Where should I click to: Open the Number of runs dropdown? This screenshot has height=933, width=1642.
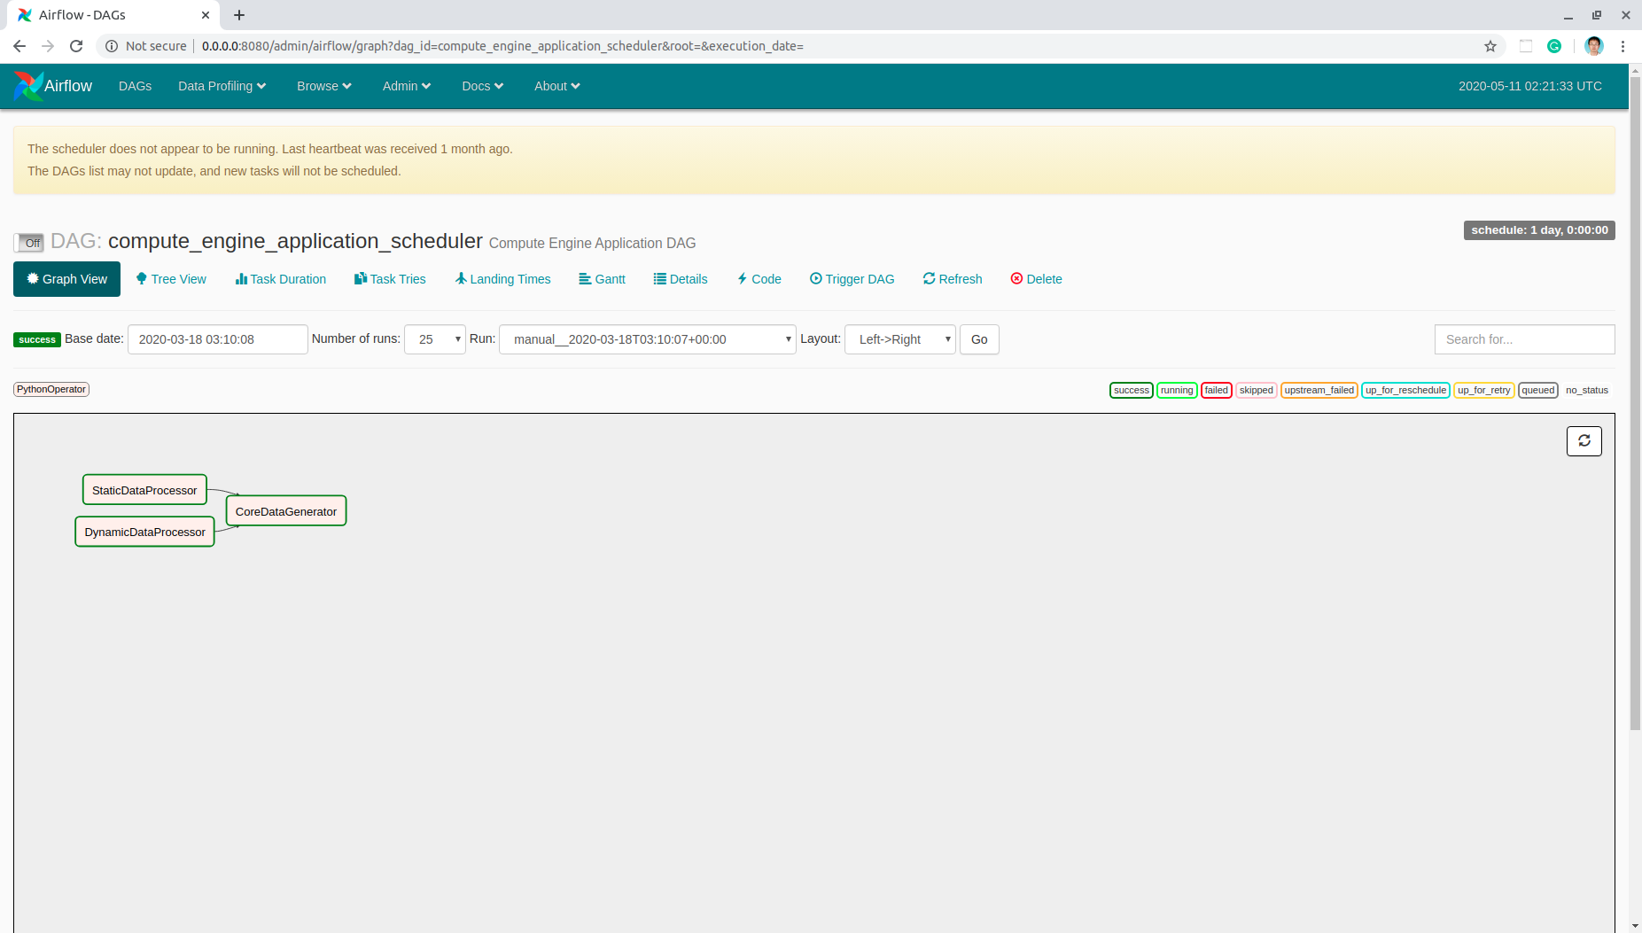435,339
